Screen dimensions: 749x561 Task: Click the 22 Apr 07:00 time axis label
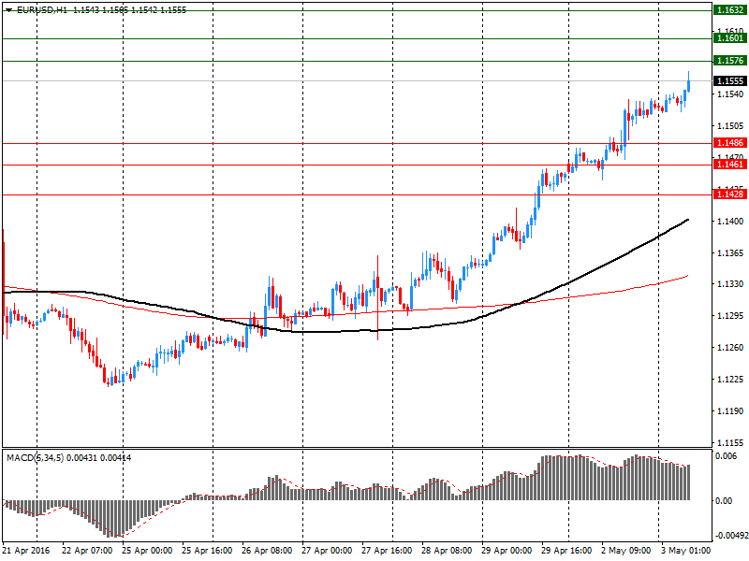(x=87, y=551)
